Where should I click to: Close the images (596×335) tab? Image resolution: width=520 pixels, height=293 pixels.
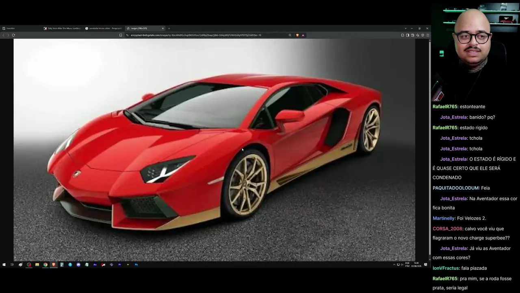pyautogui.click(x=163, y=28)
